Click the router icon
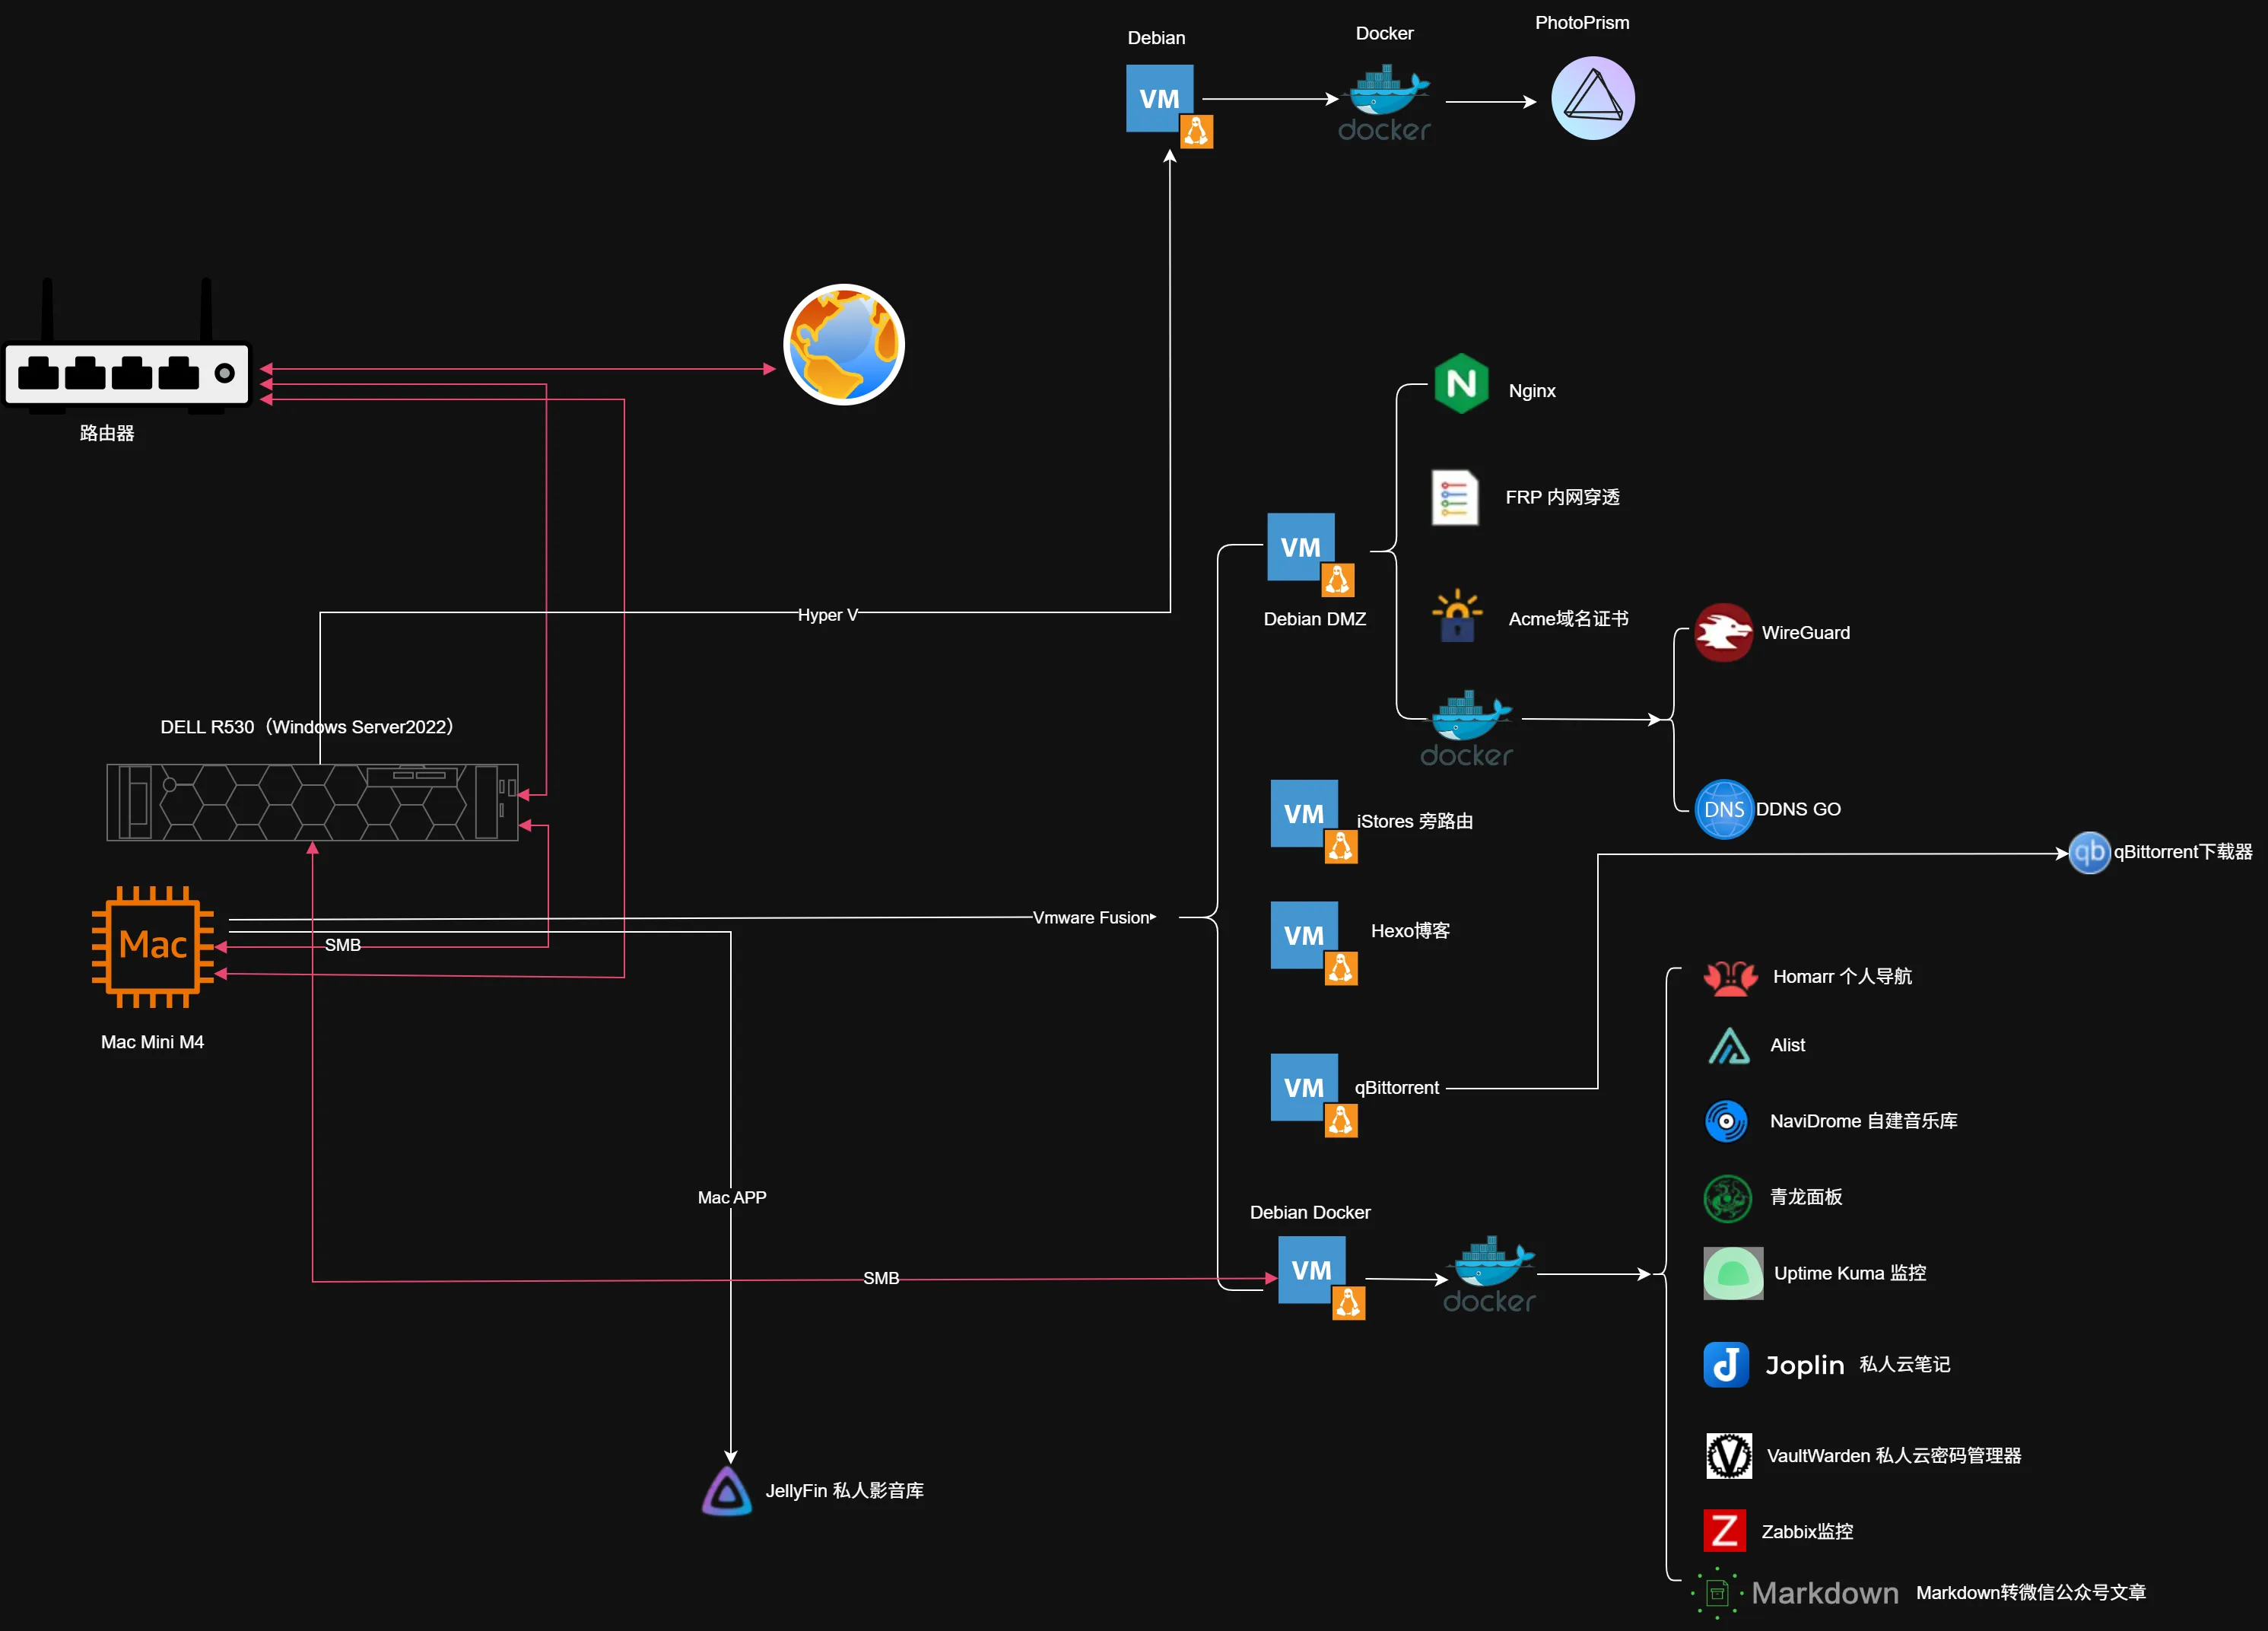This screenshot has height=1631, width=2268. click(127, 346)
